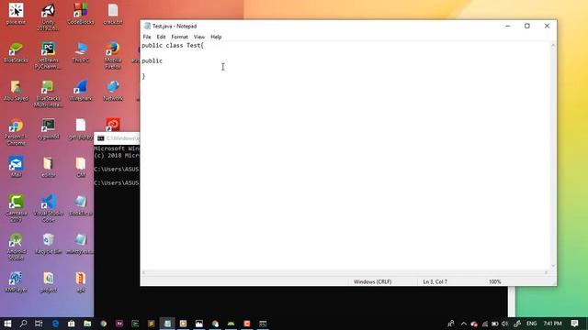Click the closing brace line in Notepad
The image size is (588, 330).
143,76
